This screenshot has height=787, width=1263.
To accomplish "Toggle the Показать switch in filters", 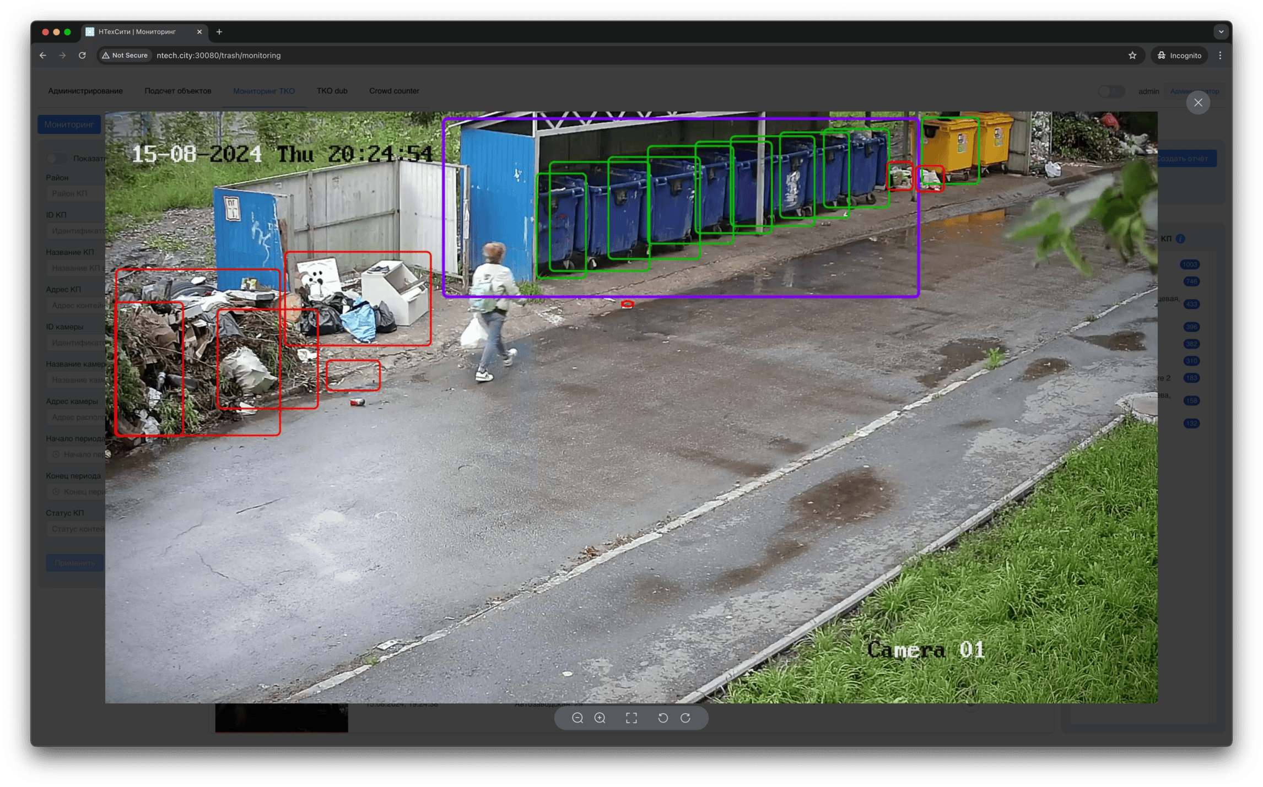I will click(x=56, y=159).
